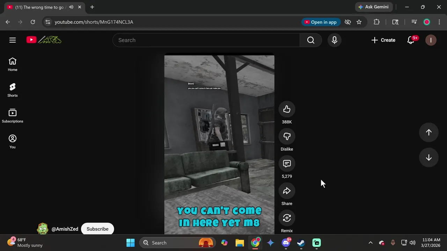Click taskbar Search box

(x=178, y=243)
